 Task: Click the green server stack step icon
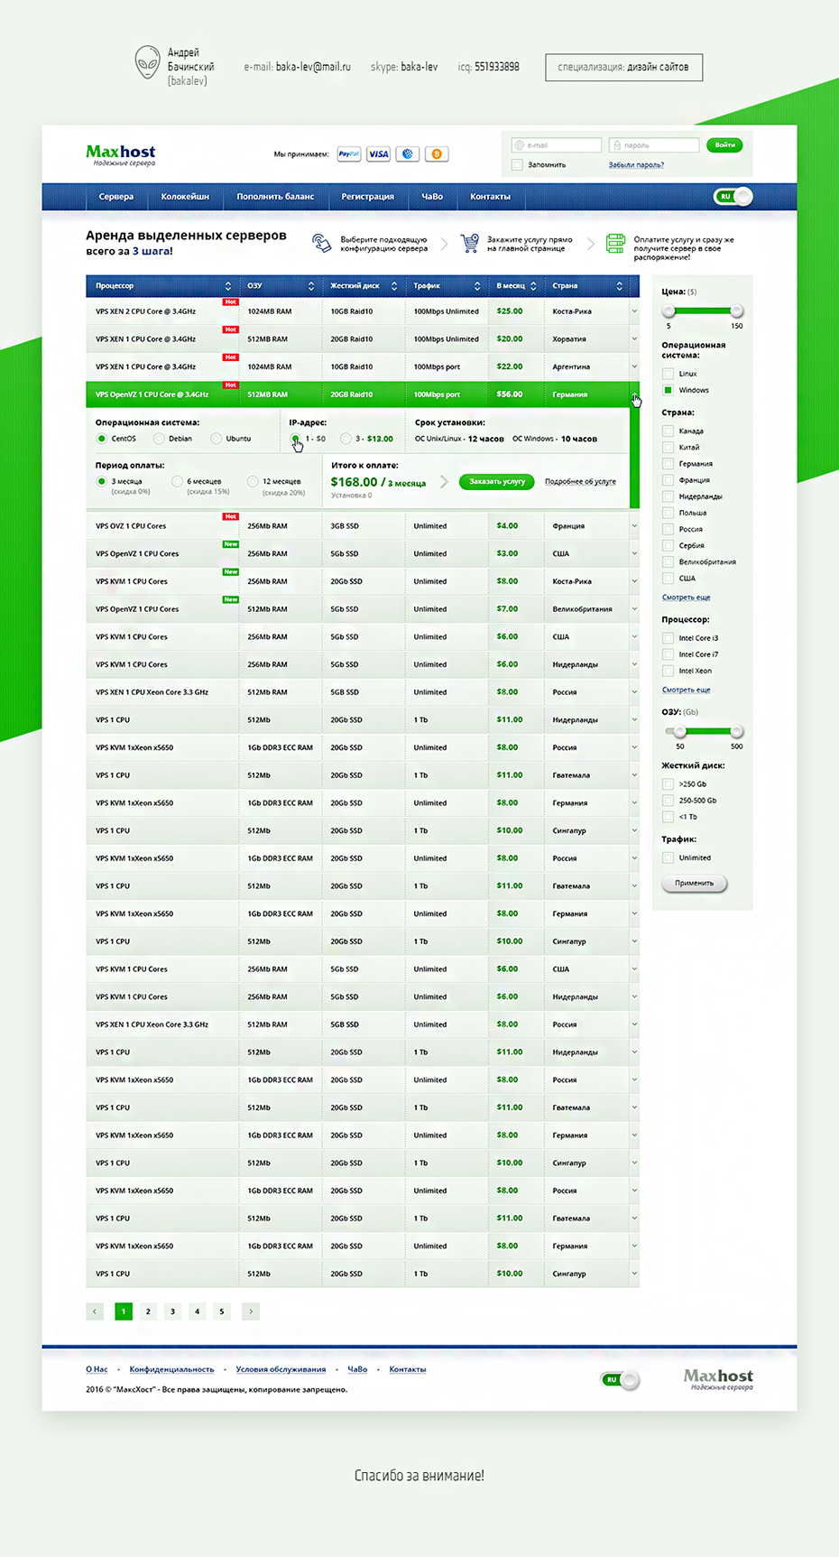(x=615, y=243)
